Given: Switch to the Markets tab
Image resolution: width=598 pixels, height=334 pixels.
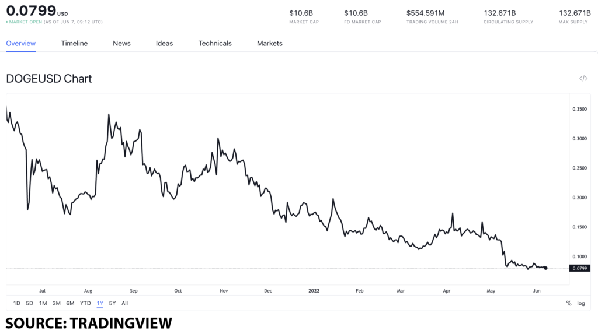Looking at the screenshot, I should 270,43.
